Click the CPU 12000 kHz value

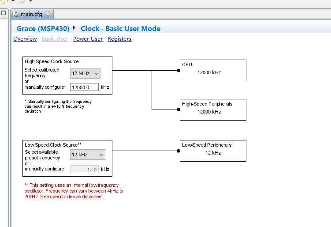209,72
